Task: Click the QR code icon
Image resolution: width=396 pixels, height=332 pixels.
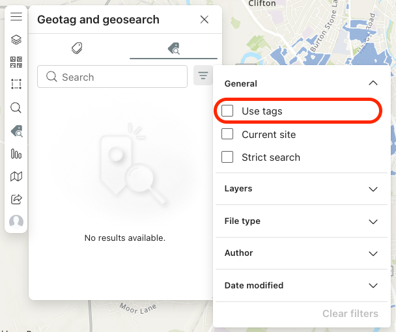Action: click(x=16, y=62)
